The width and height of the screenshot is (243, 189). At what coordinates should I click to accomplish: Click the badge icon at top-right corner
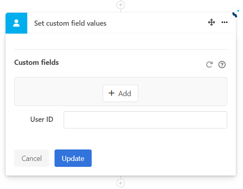(235, 14)
